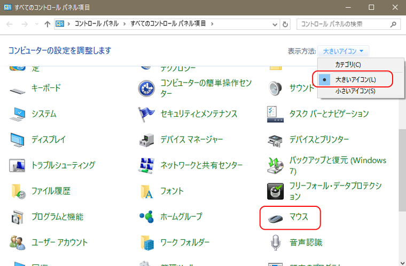Open the プログラムと機能 text link

pyautogui.click(x=57, y=216)
